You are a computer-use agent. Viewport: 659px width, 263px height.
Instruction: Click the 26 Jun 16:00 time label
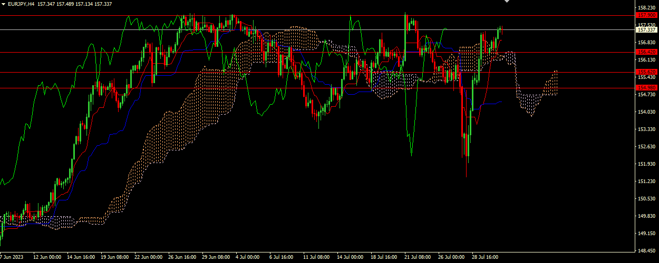(x=182, y=258)
